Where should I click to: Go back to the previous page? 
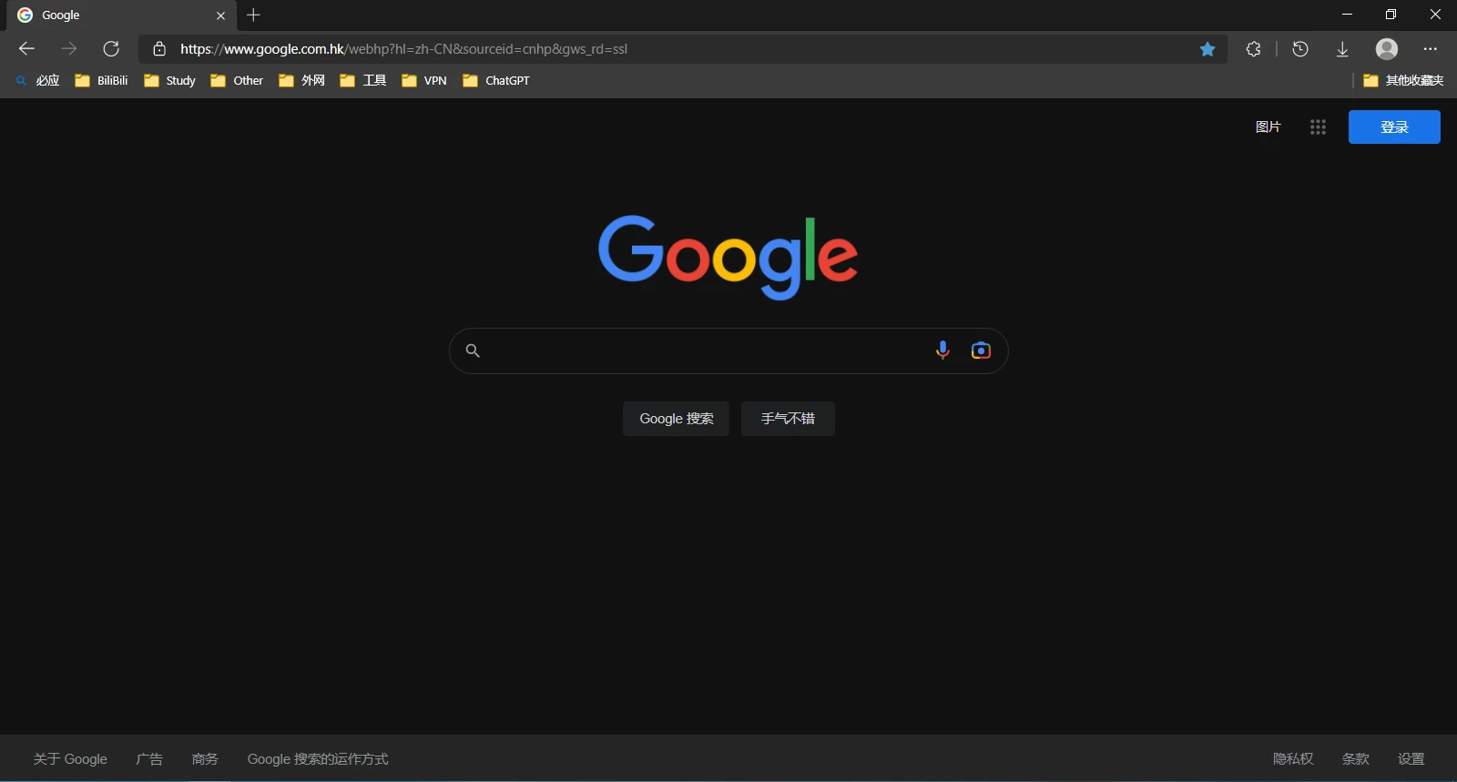point(26,49)
